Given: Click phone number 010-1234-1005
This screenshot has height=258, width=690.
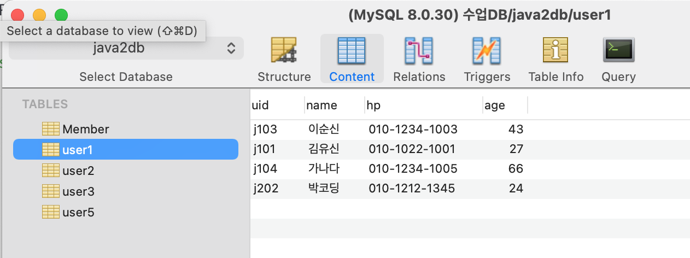Looking at the screenshot, I should (413, 169).
